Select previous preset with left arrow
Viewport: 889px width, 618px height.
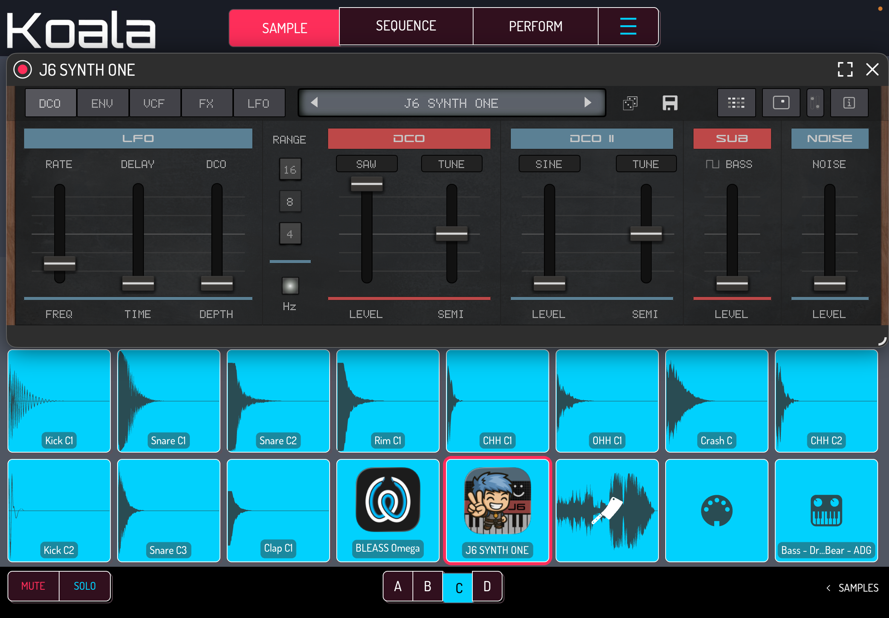pos(314,102)
